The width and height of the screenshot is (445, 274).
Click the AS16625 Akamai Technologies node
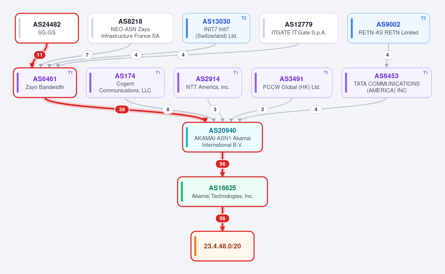click(x=222, y=192)
